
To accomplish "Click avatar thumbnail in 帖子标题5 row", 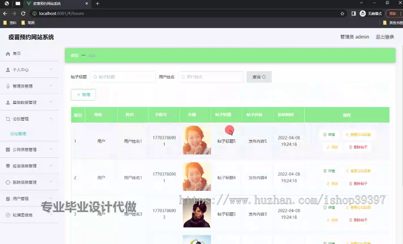I will click(x=197, y=140).
